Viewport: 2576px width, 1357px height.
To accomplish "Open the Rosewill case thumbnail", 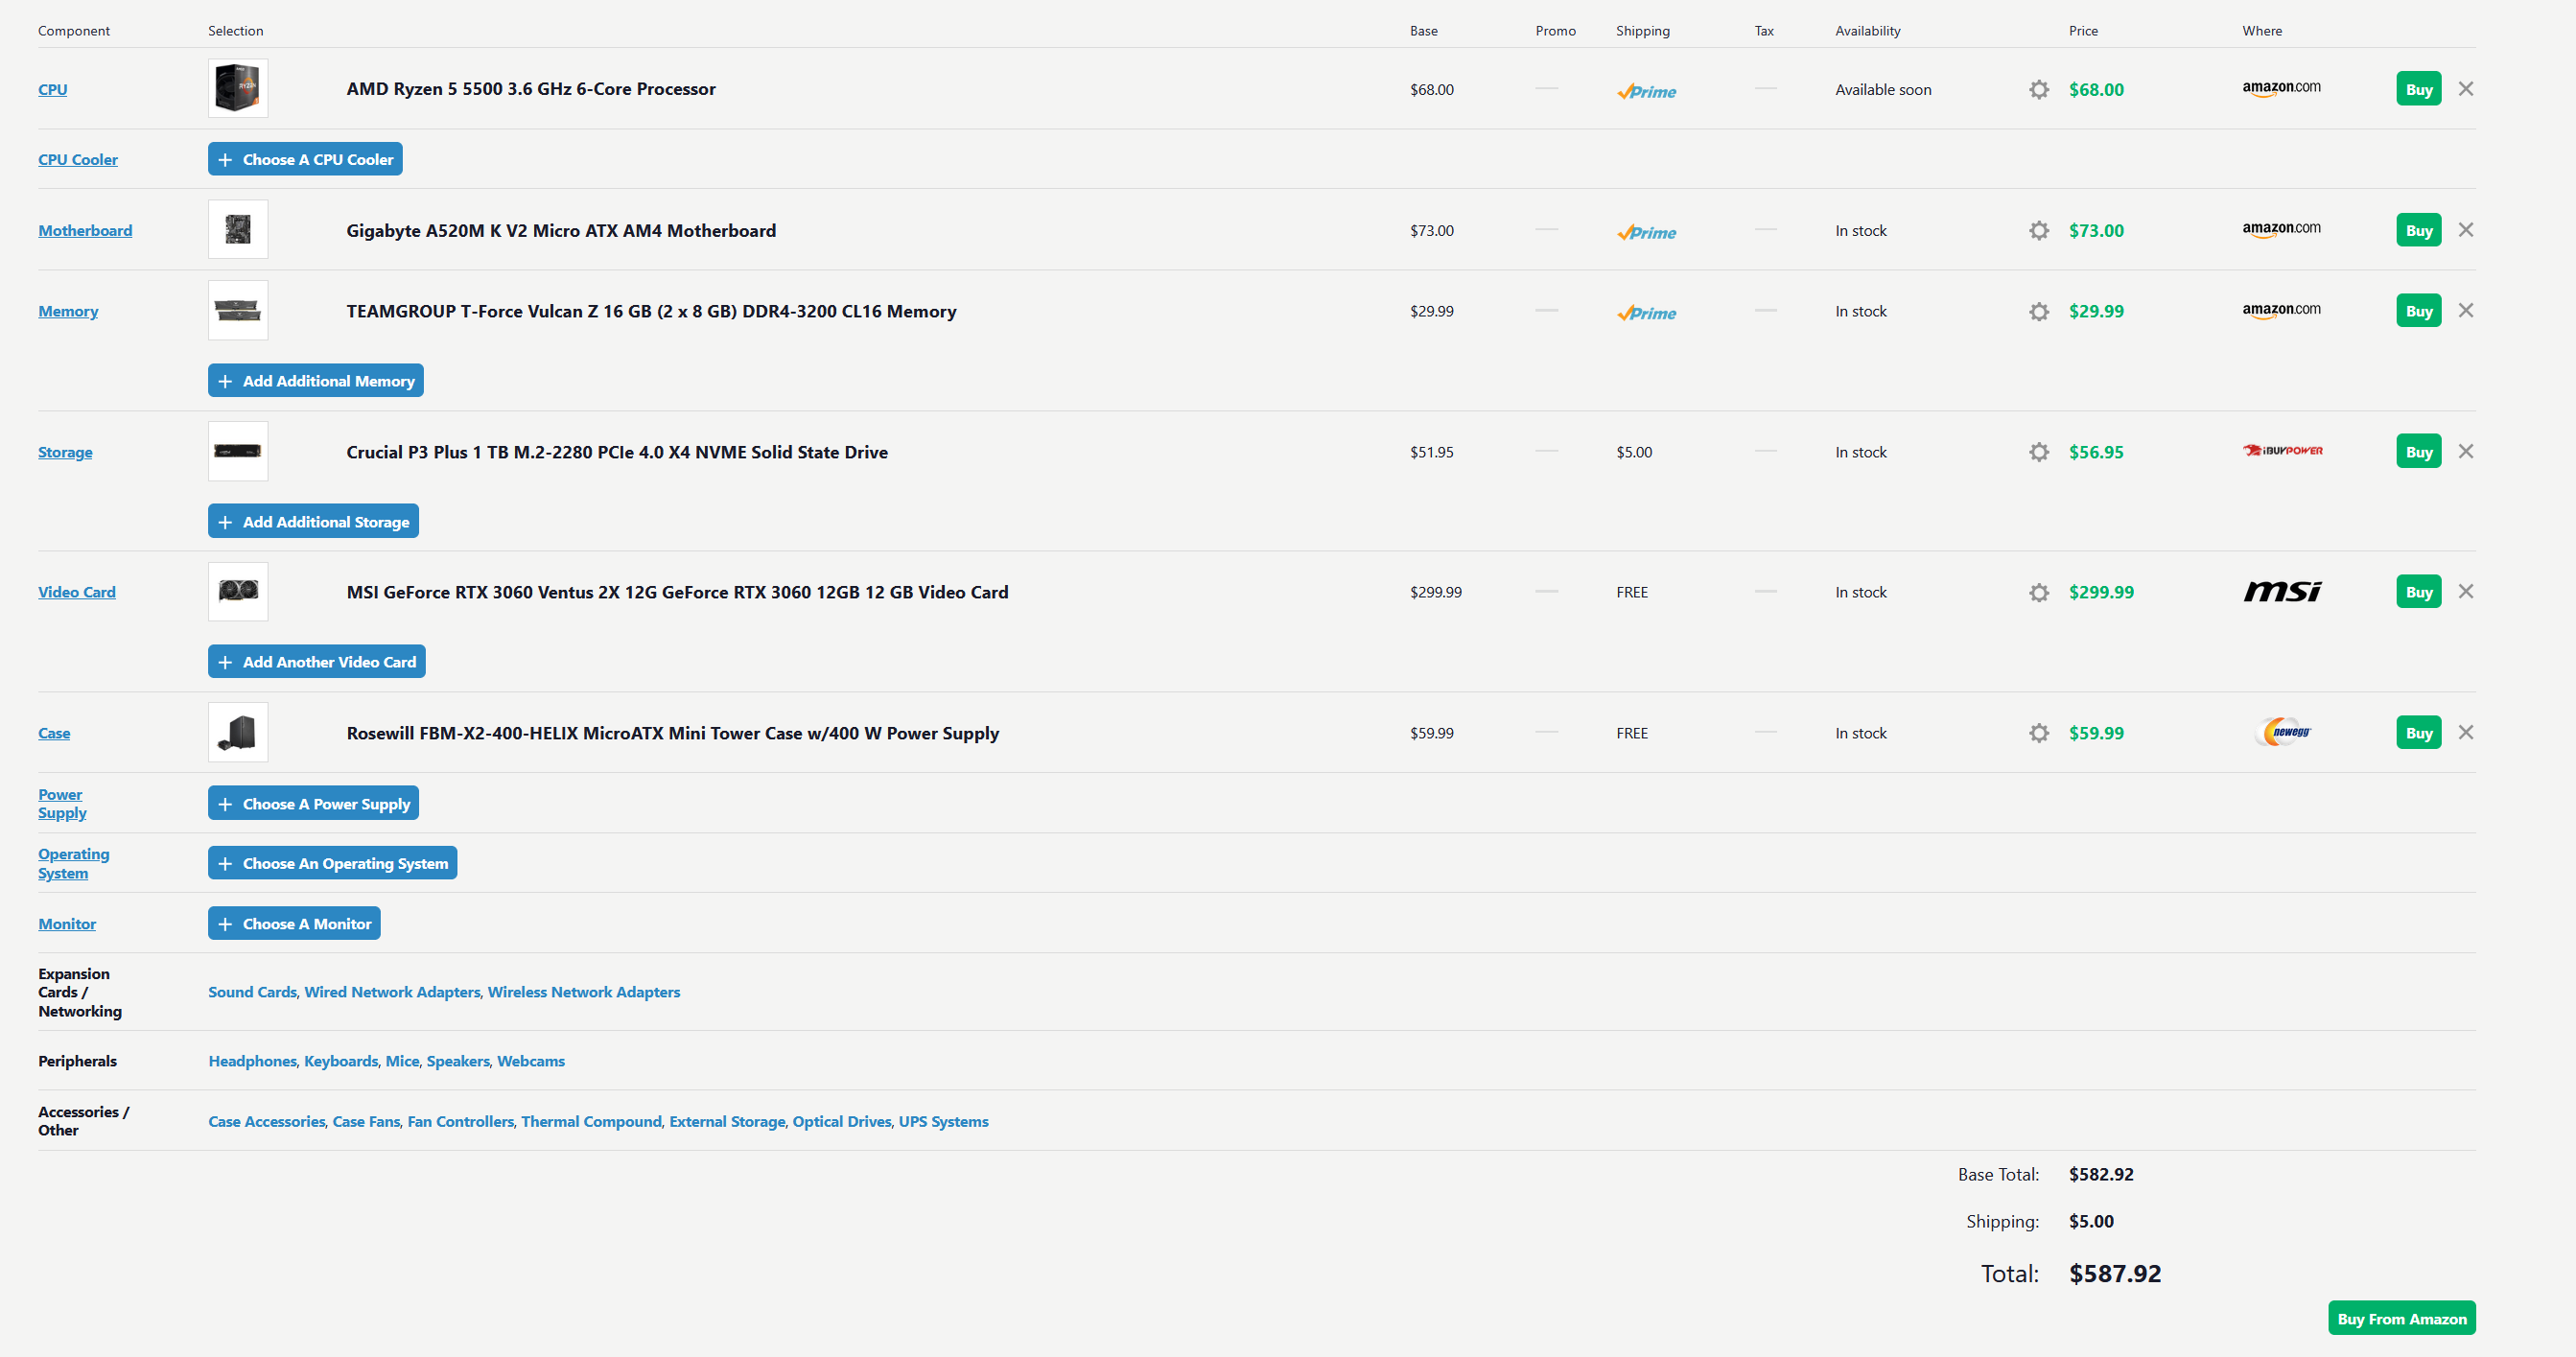I will pyautogui.click(x=238, y=732).
